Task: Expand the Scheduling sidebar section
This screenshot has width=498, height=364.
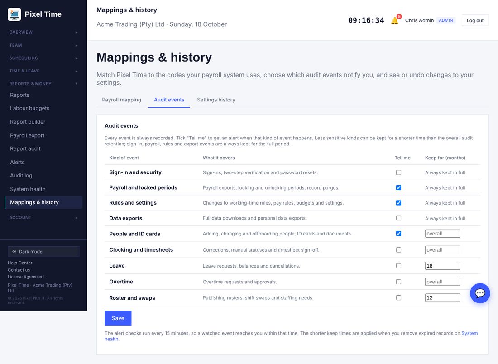Action: pos(43,58)
